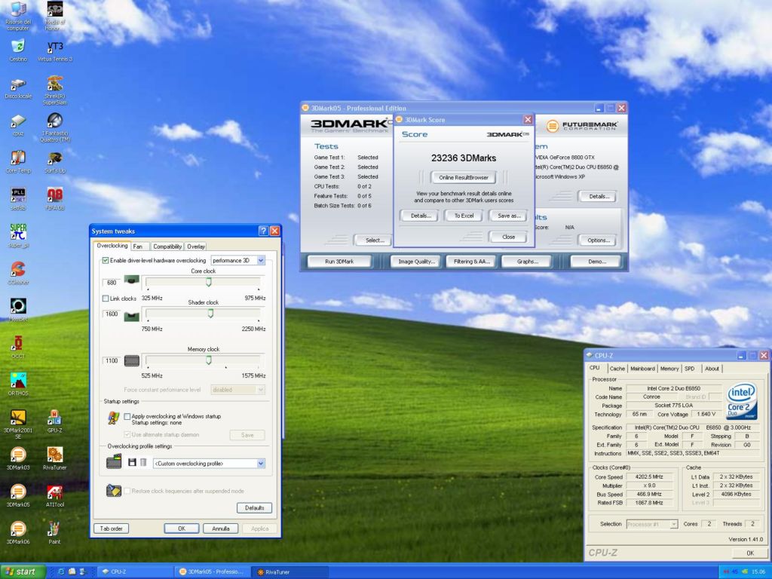Check the Link clocks checkbox

tap(106, 299)
